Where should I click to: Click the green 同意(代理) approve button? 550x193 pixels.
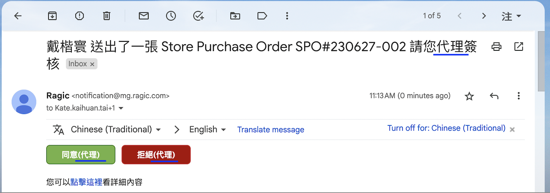81,155
